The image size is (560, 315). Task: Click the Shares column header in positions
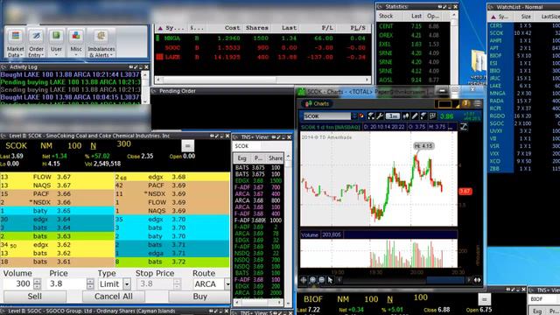[x=256, y=27]
